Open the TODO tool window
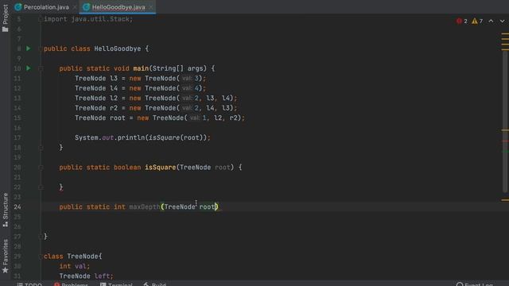 [29, 284]
